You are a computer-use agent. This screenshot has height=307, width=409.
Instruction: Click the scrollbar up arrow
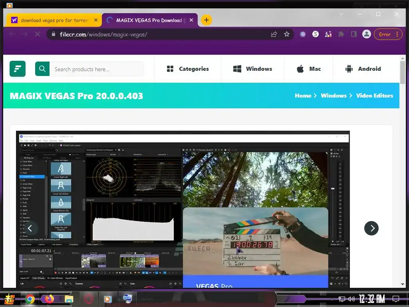tap(403, 58)
